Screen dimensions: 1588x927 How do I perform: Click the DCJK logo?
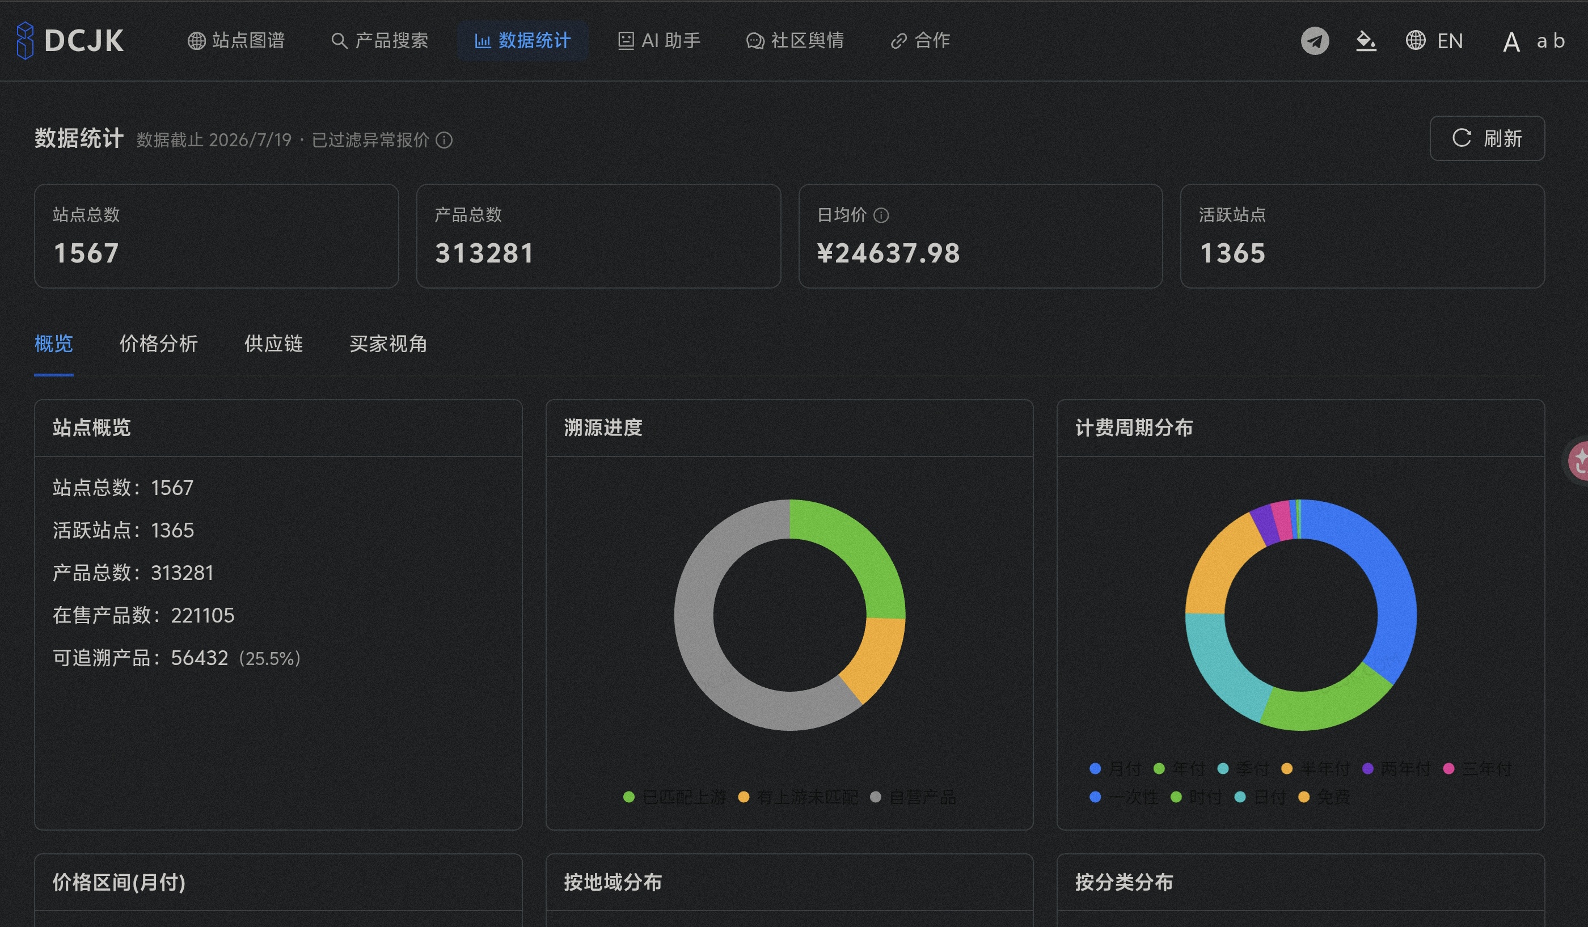coord(70,40)
